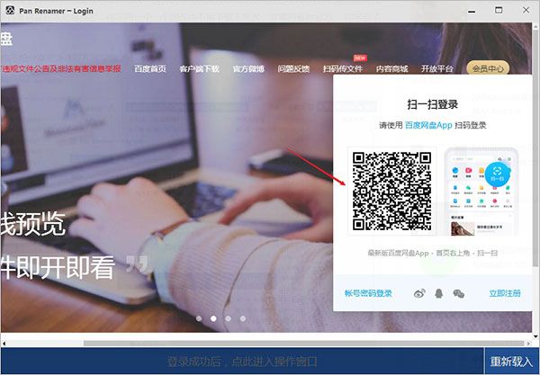The width and height of the screenshot is (540, 375).
Task: Click the horizontal scrollbar thumb
Action: (x=304, y=344)
